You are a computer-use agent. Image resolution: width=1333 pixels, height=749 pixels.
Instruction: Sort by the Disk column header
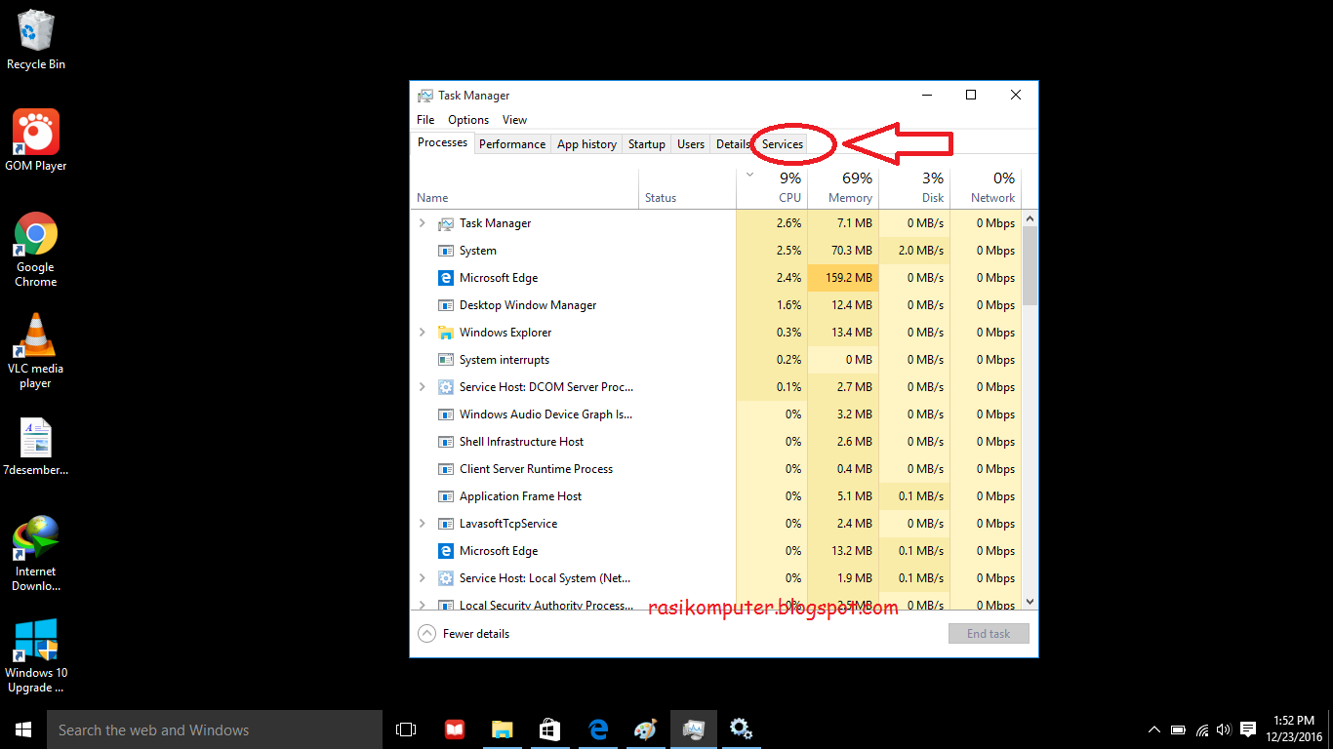click(x=914, y=187)
